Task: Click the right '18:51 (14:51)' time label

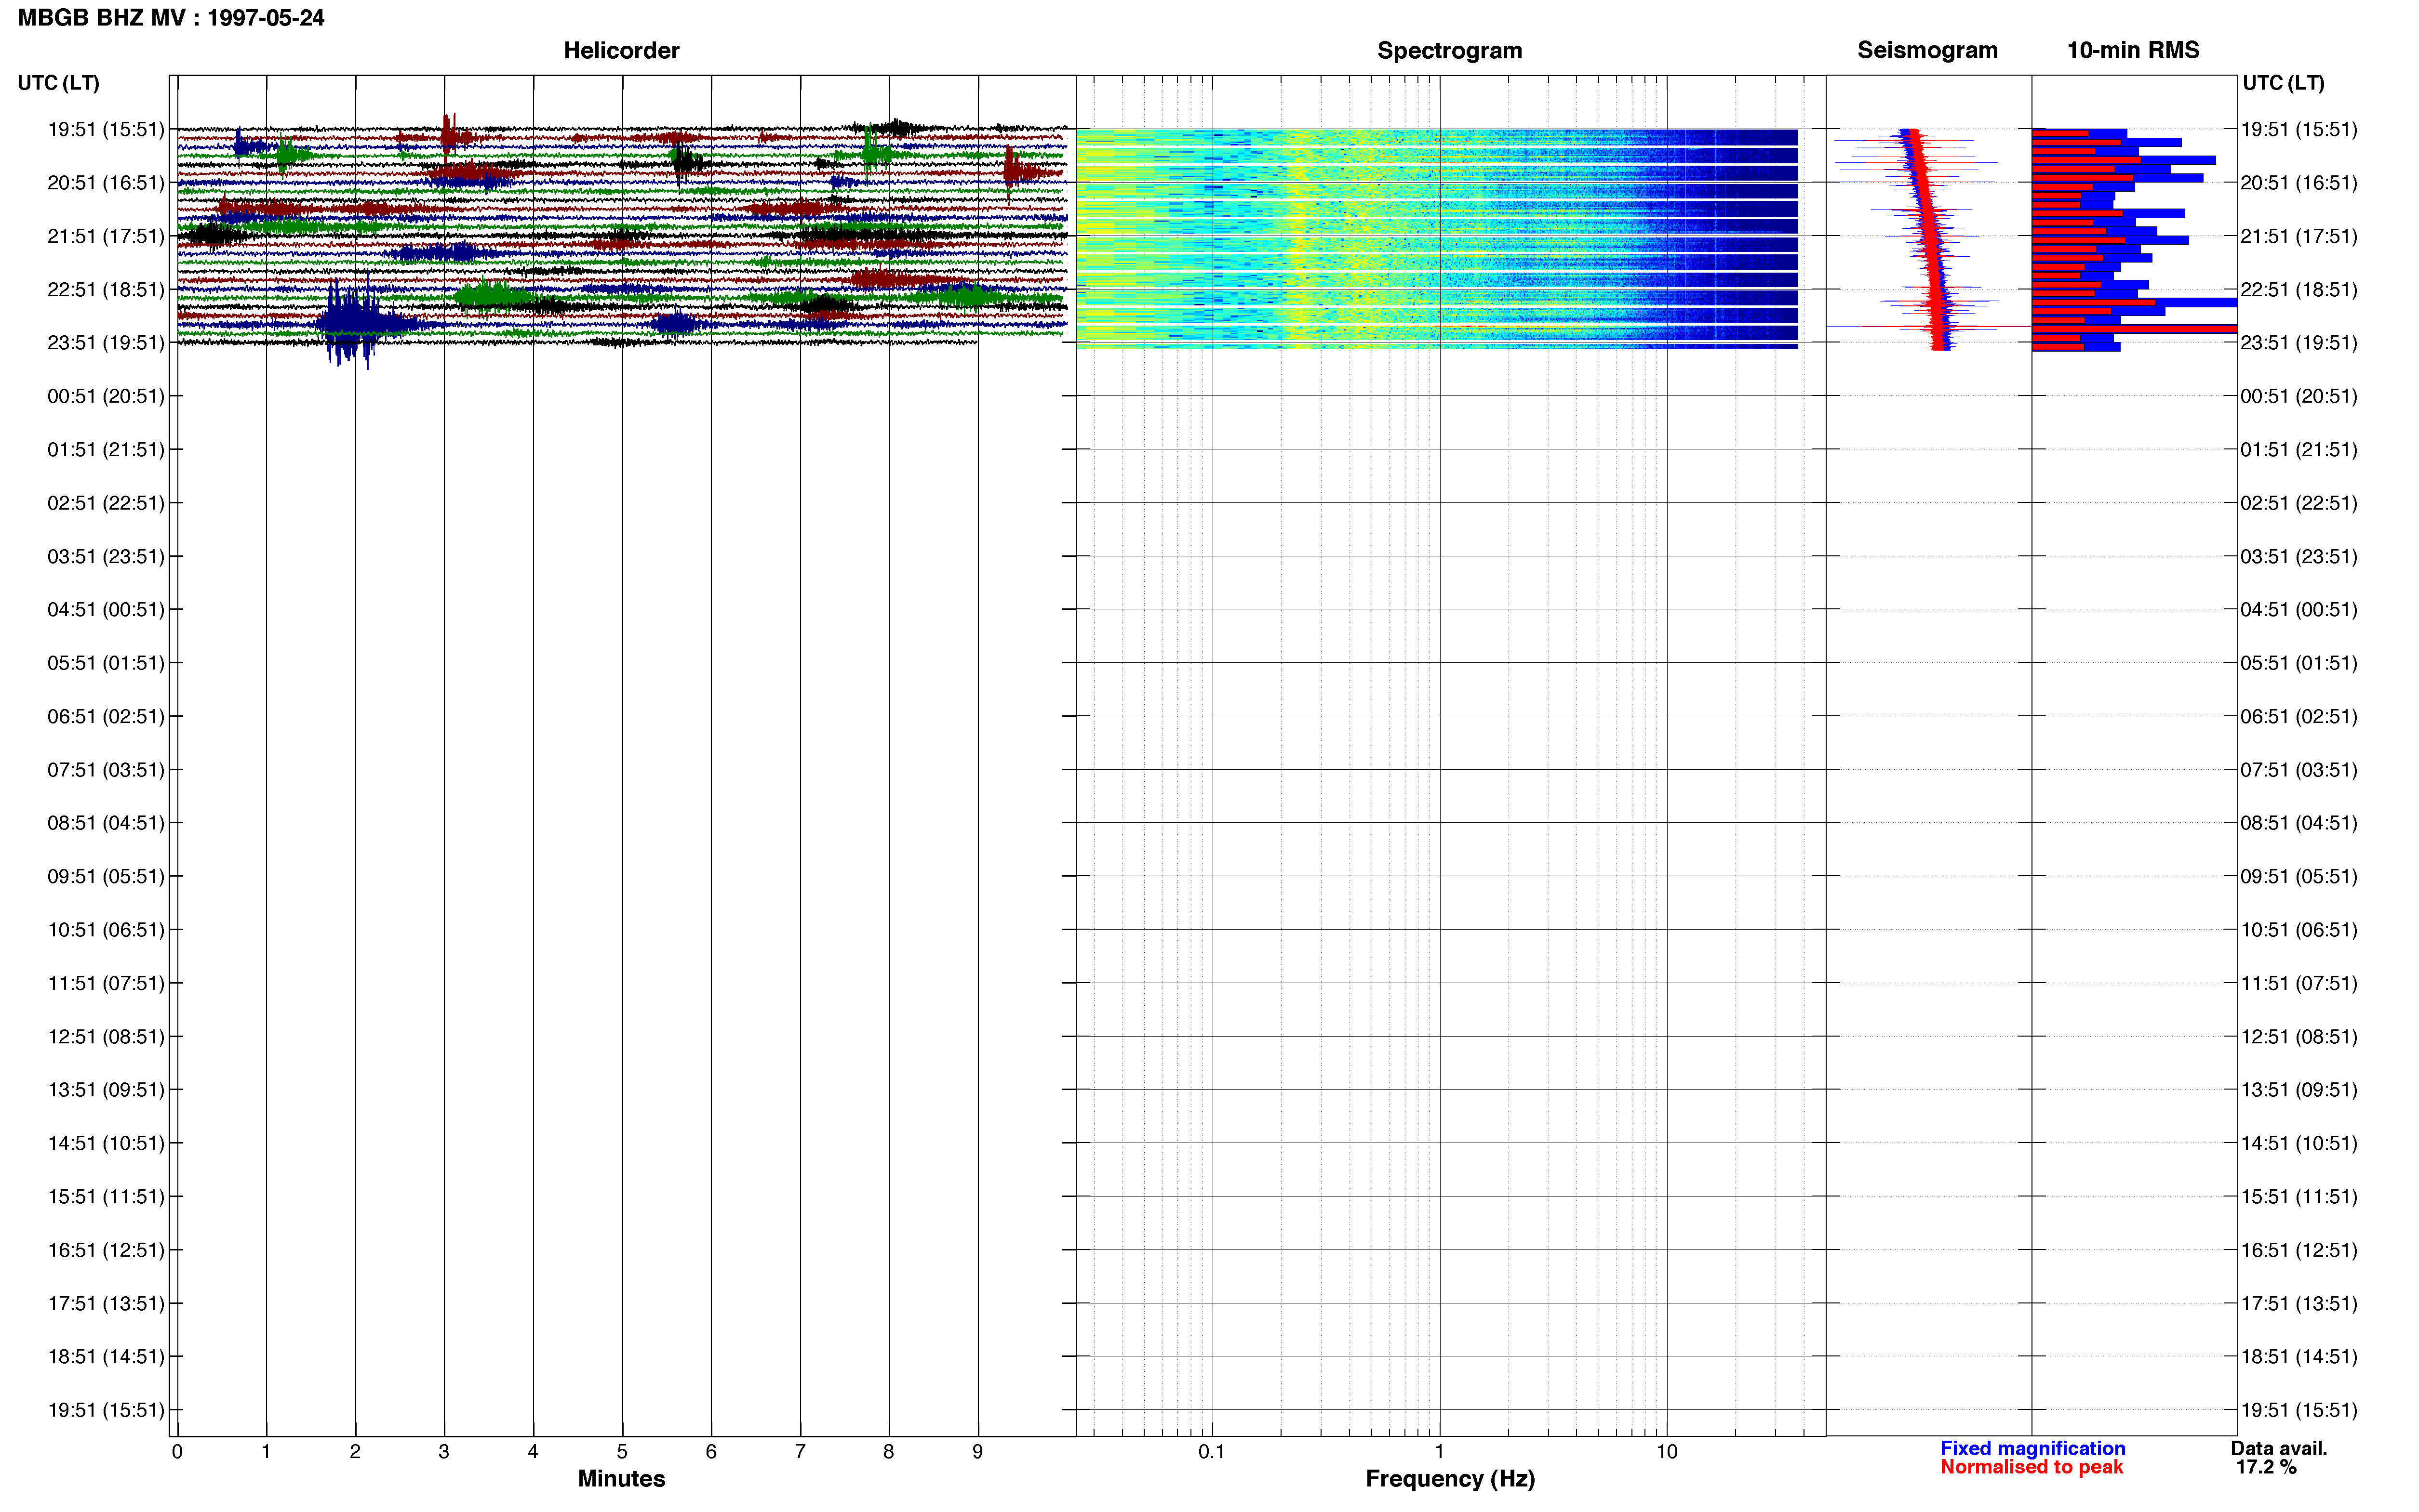Action: [2299, 1356]
